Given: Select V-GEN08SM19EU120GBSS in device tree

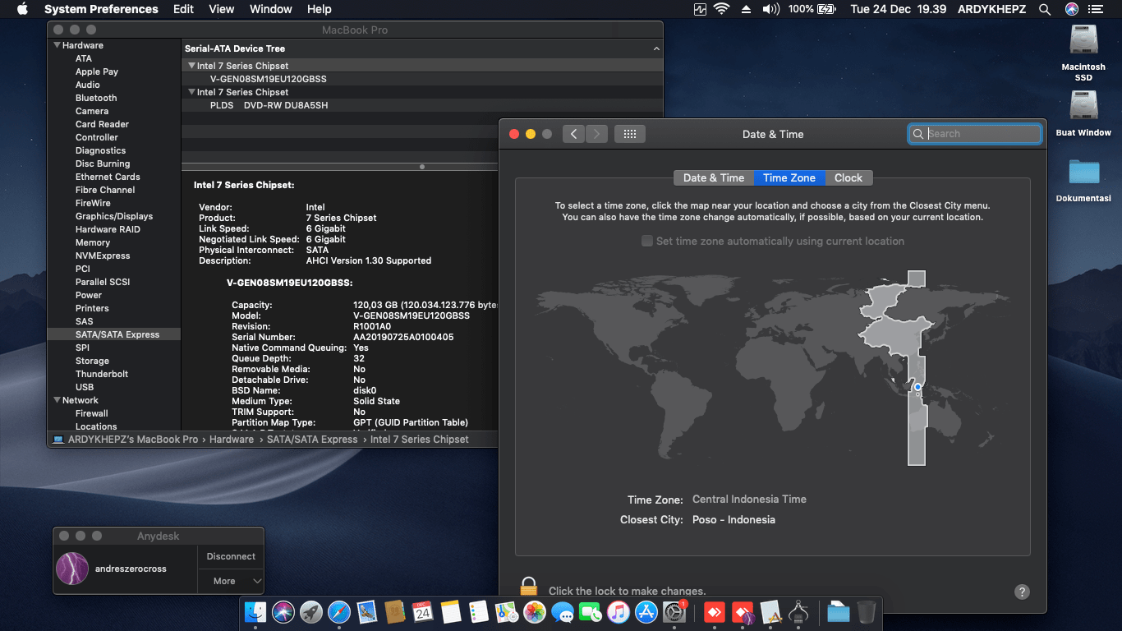Looking at the screenshot, I should pyautogui.click(x=421, y=79).
